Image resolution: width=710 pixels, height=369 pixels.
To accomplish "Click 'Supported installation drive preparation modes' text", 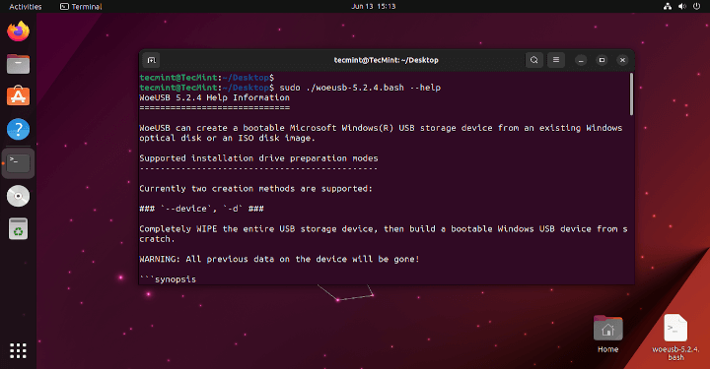I will [258, 158].
